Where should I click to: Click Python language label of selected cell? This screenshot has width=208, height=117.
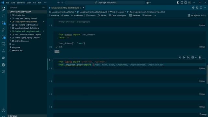click(202, 68)
